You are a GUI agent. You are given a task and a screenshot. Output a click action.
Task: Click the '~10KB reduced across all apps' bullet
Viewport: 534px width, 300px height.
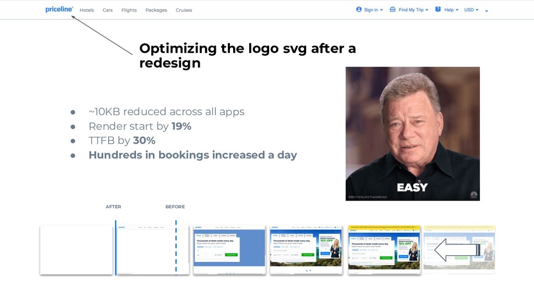pyautogui.click(x=166, y=111)
